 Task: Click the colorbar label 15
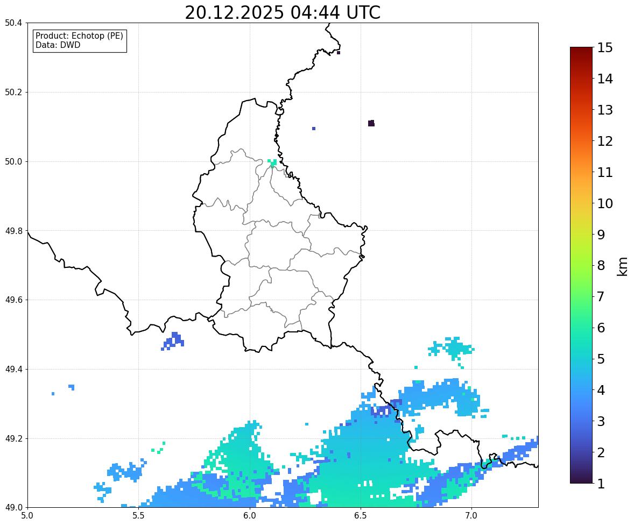[605, 48]
